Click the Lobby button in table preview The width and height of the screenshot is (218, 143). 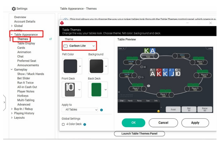[x=210, y=48]
